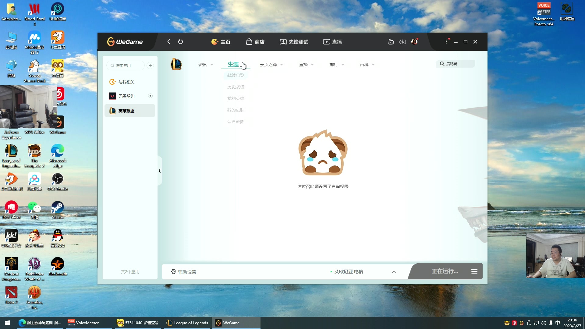Click the 正在运行 button
Screen dimensions: 585x329
445,271
